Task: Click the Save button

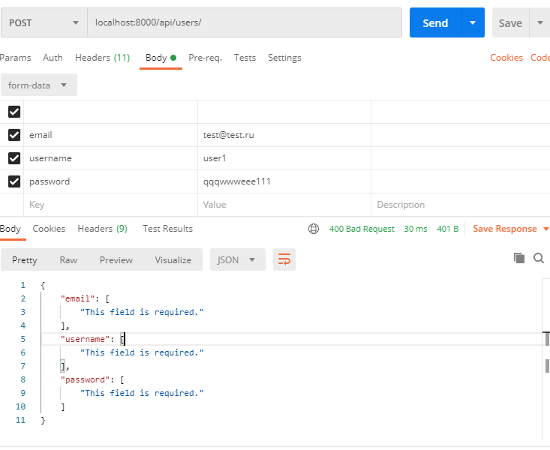Action: coord(510,22)
